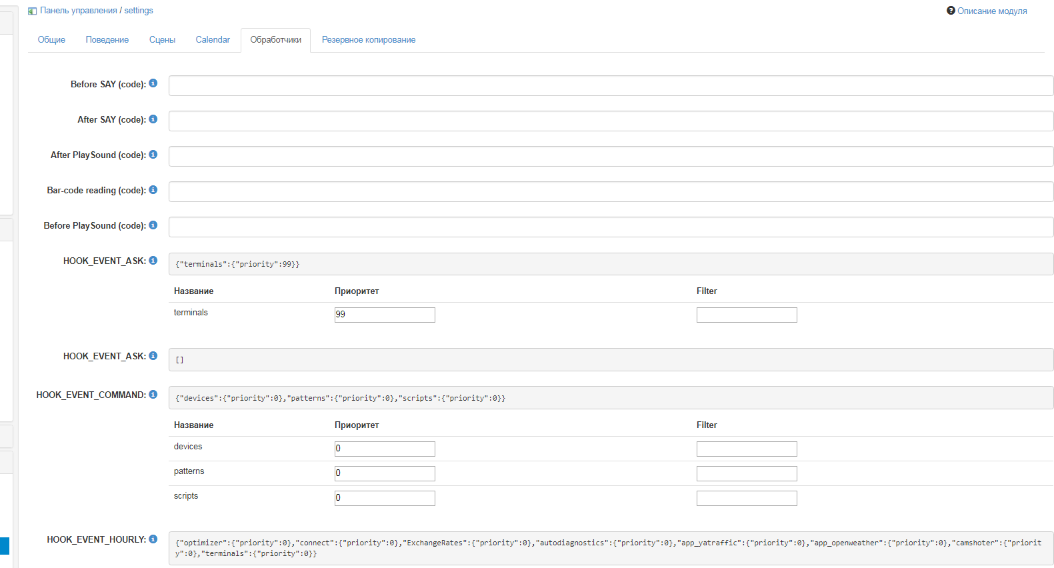The image size is (1054, 568).
Task: Click the control panel icon in the breadcrumb
Action: coord(32,11)
